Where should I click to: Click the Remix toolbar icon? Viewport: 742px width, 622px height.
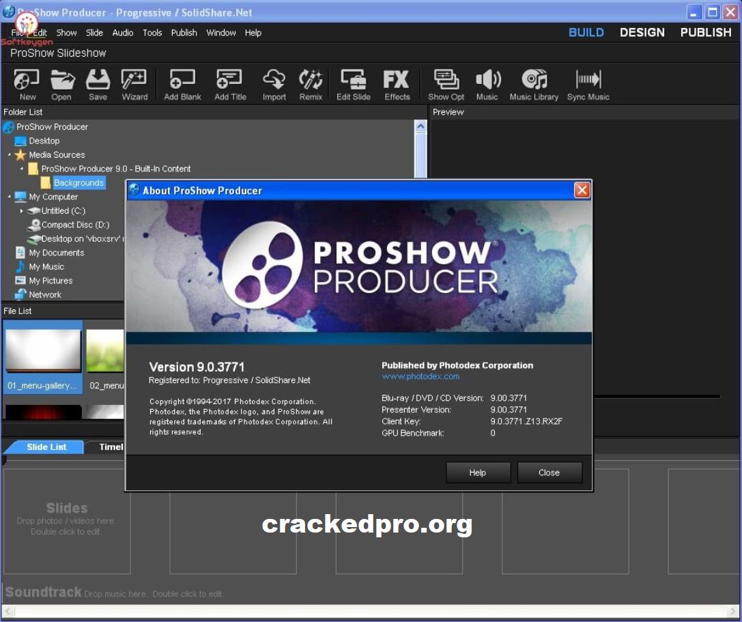[x=311, y=84]
